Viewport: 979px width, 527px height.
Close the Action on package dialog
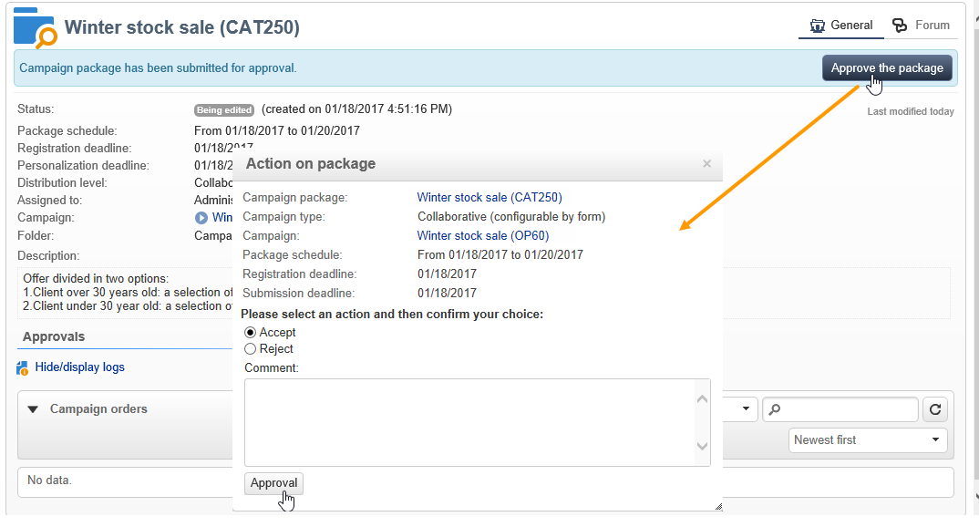(706, 163)
